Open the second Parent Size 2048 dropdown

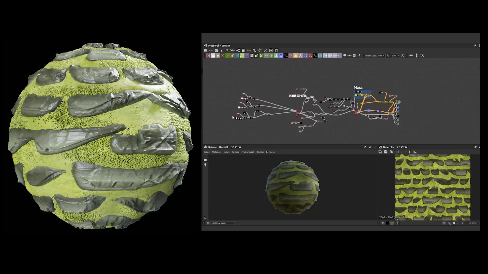click(395, 56)
